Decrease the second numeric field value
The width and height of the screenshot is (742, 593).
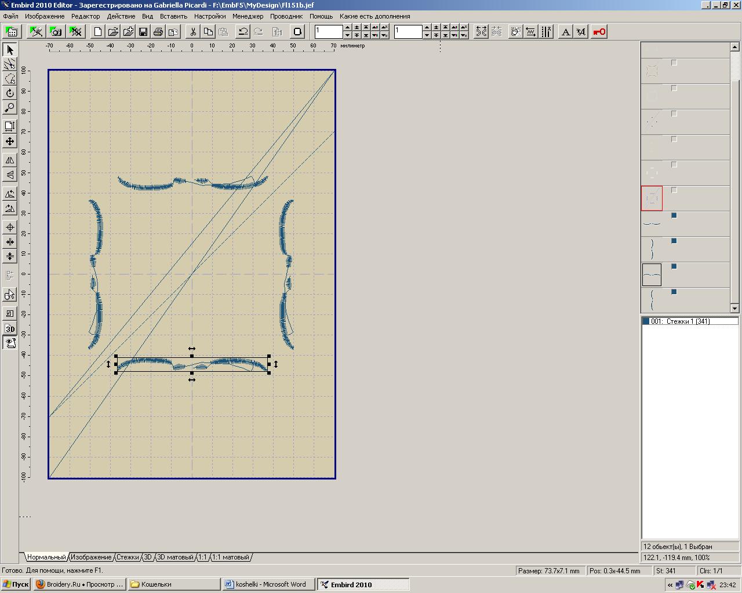coord(427,35)
